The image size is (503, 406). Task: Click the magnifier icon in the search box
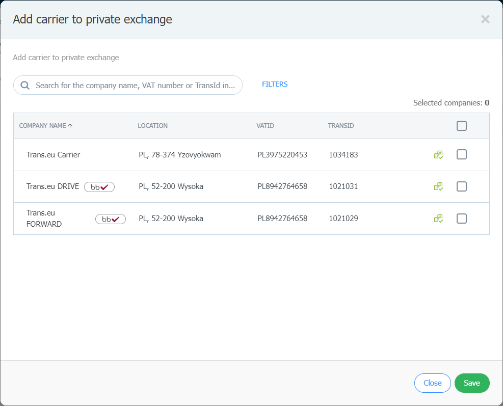(25, 85)
